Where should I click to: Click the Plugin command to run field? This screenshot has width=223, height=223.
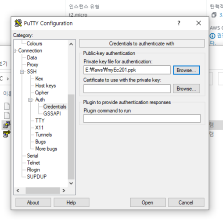142,118
